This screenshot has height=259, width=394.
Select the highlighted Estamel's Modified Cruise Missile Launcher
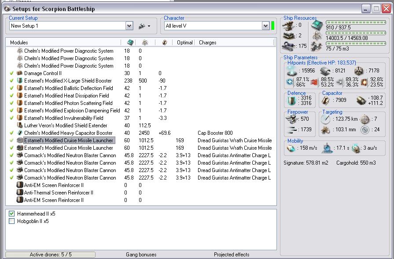point(70,140)
